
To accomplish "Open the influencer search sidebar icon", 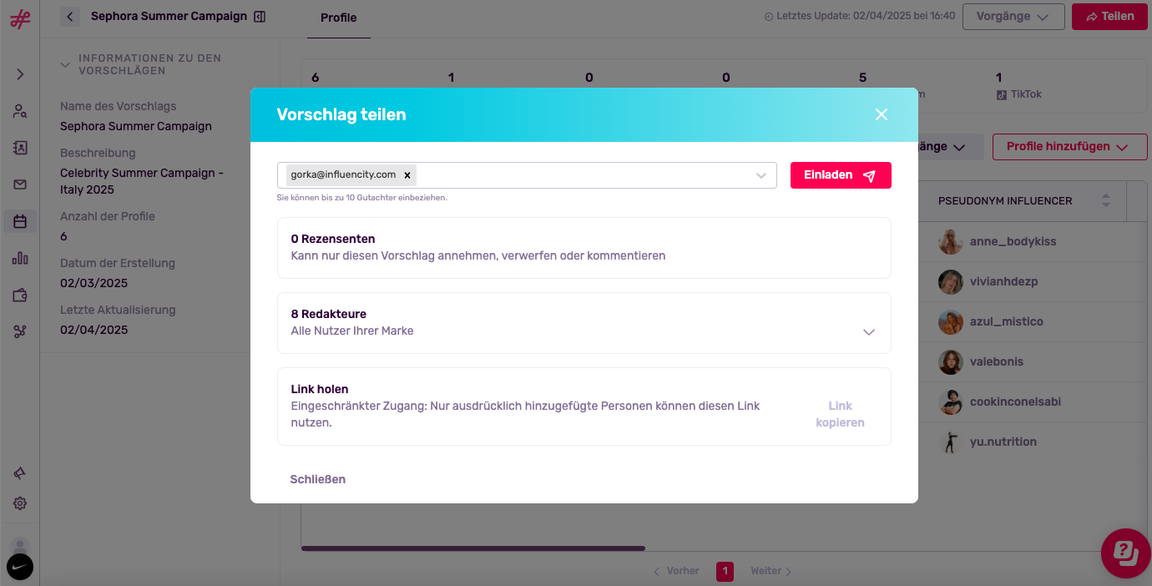I will pos(20,111).
